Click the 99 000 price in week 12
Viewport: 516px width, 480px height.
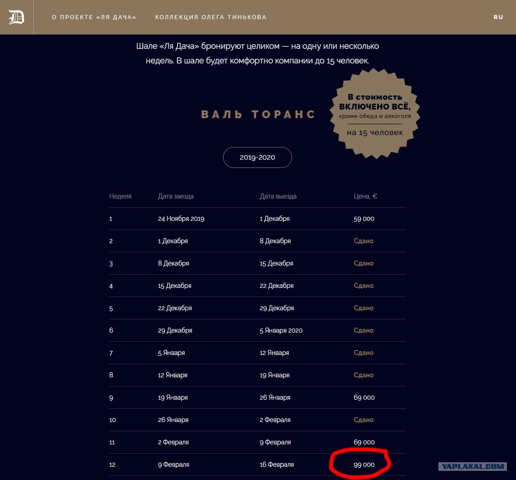pos(364,465)
